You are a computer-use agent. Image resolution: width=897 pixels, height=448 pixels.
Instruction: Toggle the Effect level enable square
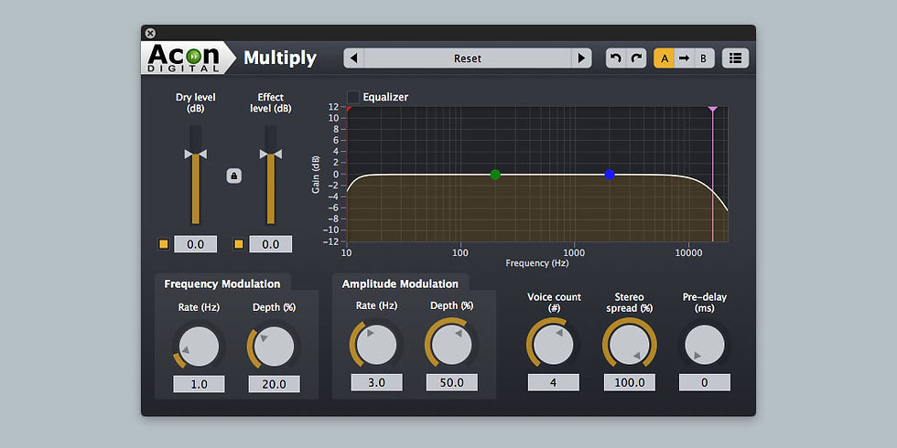coord(239,244)
